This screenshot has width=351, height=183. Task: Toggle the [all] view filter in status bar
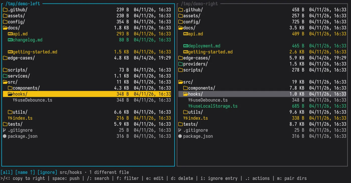pyautogui.click(x=7, y=172)
